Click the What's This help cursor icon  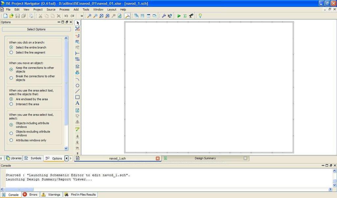pos(170,16)
